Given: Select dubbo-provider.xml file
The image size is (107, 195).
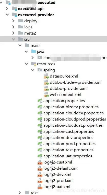Looking at the screenshot, I should pyautogui.click(x=69, y=89).
